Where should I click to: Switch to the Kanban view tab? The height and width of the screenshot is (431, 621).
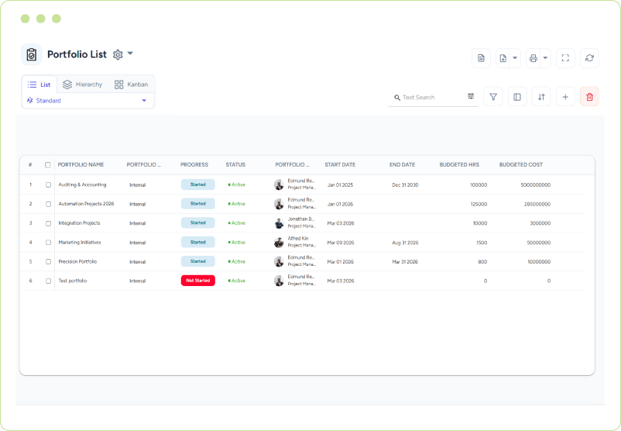[131, 84]
